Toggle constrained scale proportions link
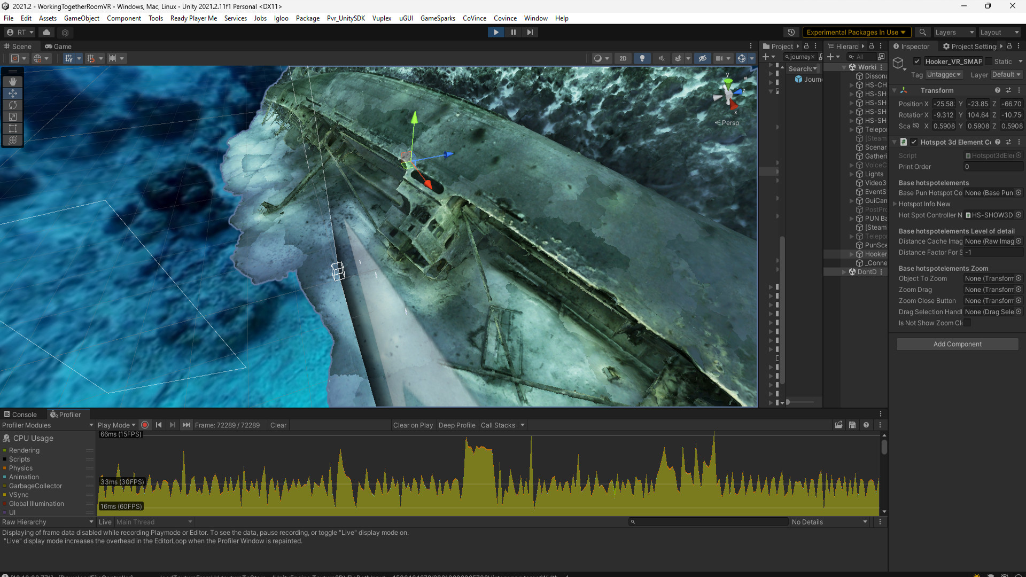The height and width of the screenshot is (577, 1026). coord(916,126)
